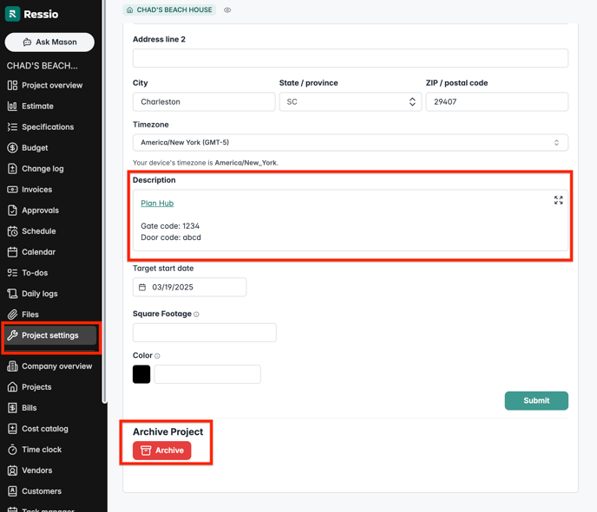Image resolution: width=597 pixels, height=512 pixels.
Task: Expand the Description field fullscreen icon
Action: [x=558, y=200]
